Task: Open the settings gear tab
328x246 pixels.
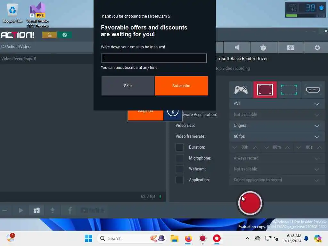Action: click(x=317, y=47)
